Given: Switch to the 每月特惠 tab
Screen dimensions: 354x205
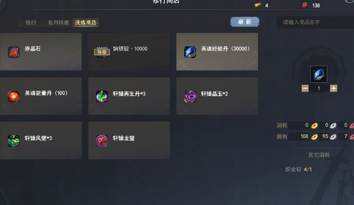Looking at the screenshot, I should [58, 23].
